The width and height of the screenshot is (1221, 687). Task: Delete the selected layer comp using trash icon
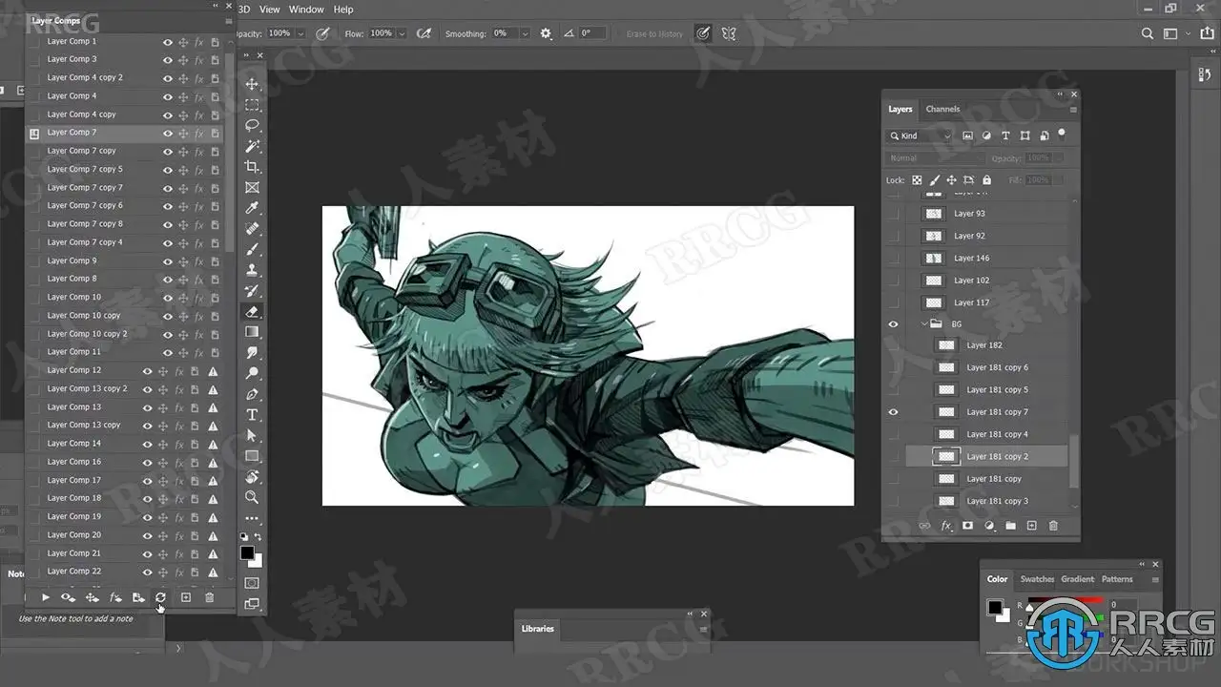[210, 597]
